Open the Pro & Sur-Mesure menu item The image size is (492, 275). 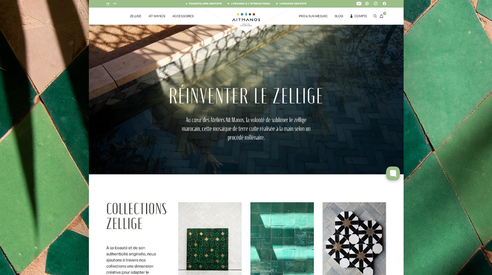(313, 16)
